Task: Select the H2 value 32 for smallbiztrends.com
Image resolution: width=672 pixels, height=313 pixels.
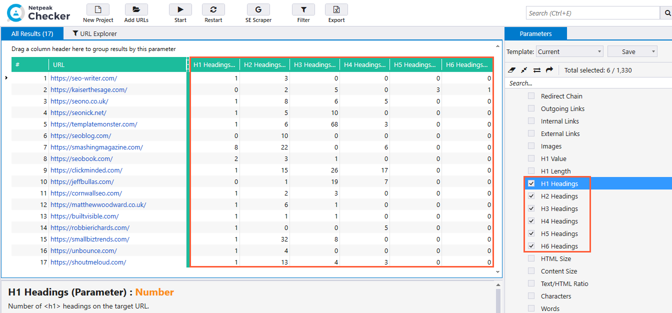Action: coord(284,239)
